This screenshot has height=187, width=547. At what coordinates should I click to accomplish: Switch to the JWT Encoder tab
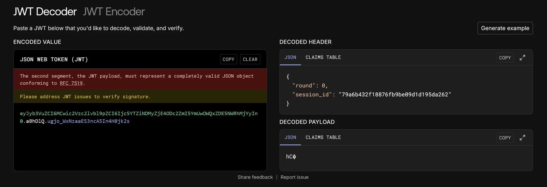(x=114, y=12)
